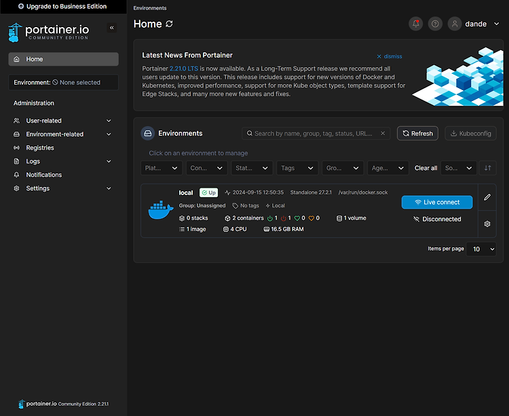Click the Disconnected status label
This screenshot has width=509, height=416.
coord(437,220)
